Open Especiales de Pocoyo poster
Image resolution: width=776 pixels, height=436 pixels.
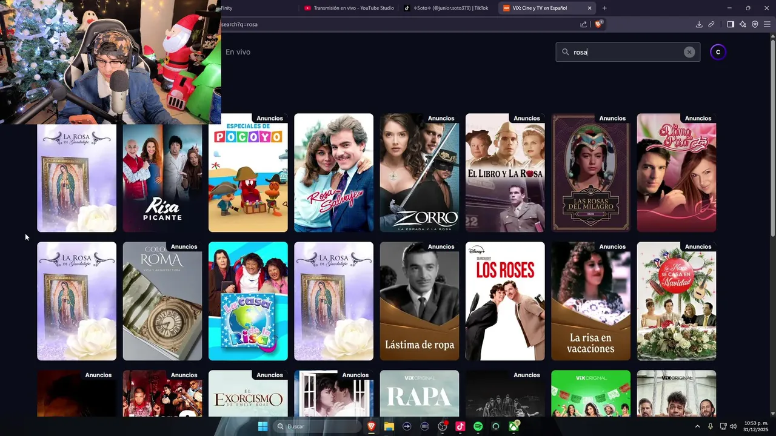click(x=248, y=173)
